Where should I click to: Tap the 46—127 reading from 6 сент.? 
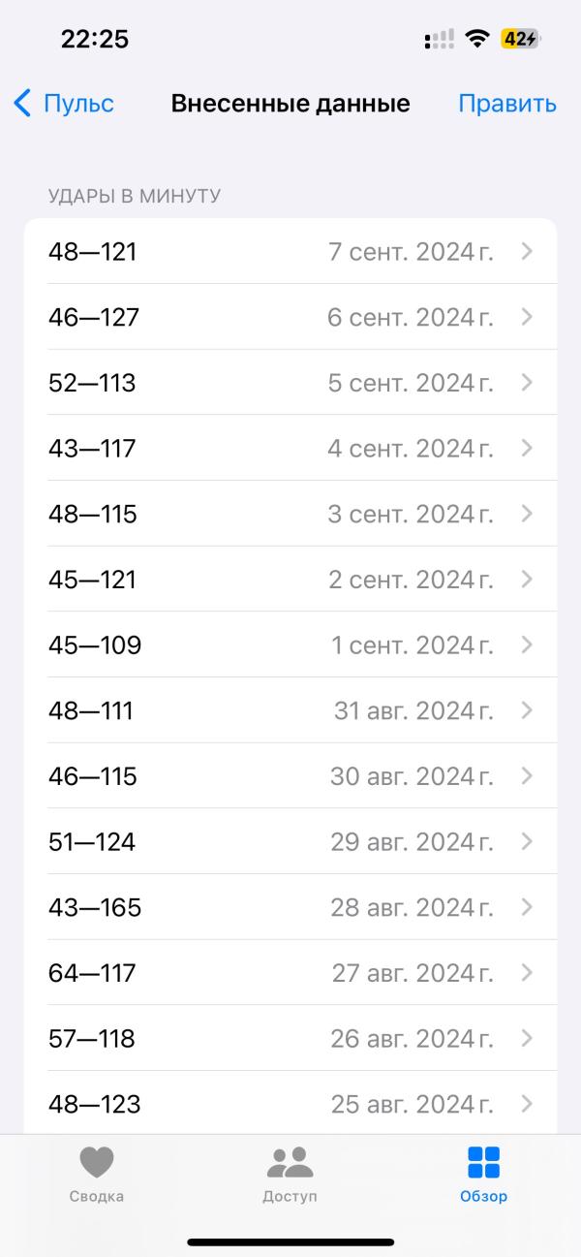290,317
